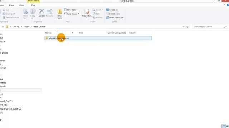Viewport: 229px width, 128px height.
Task: Refresh the current folder view
Action: [x=187, y=27]
